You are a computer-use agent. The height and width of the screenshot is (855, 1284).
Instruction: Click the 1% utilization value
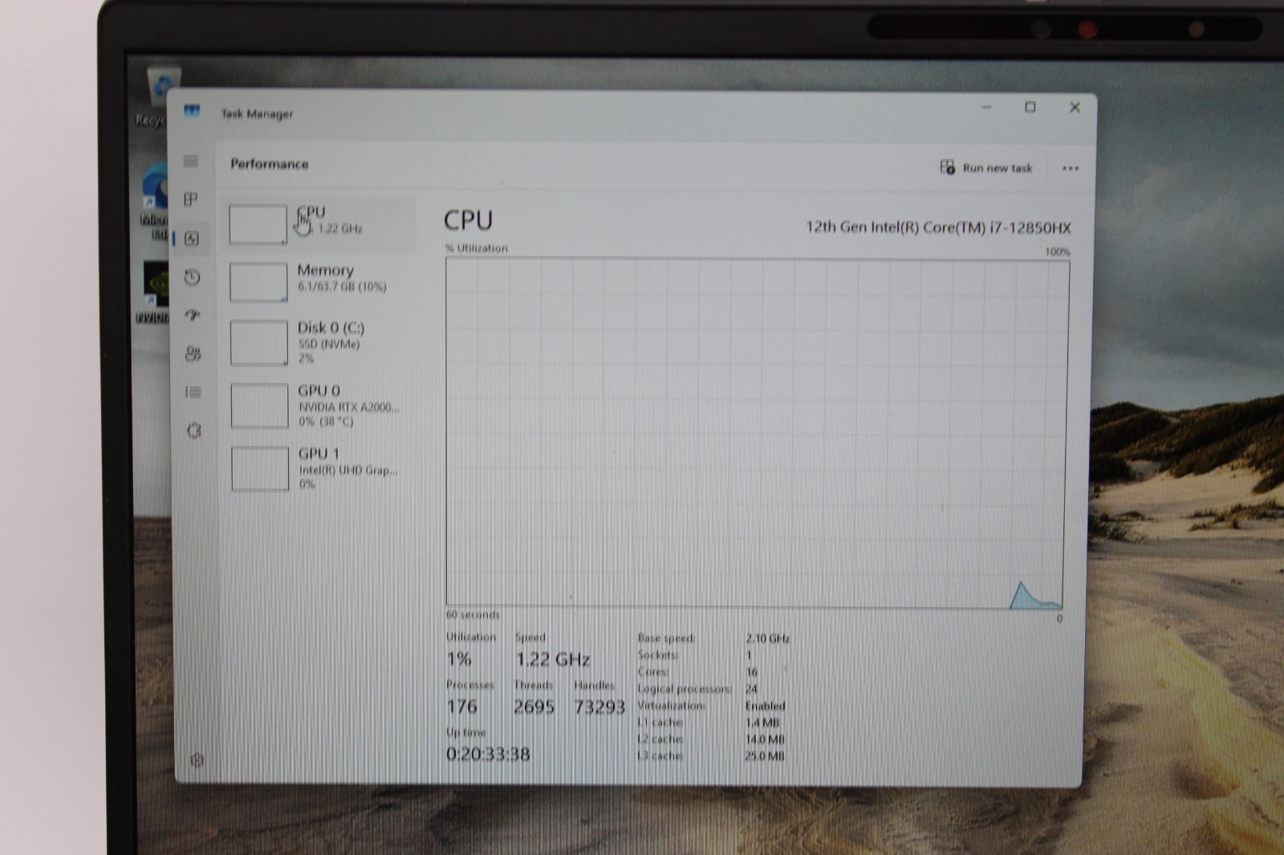click(459, 659)
